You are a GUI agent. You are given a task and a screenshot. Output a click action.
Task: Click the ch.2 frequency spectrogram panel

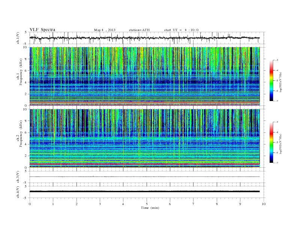[144, 138]
